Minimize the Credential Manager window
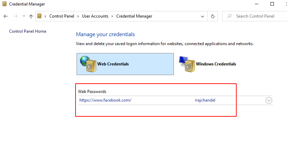 tap(257, 4)
